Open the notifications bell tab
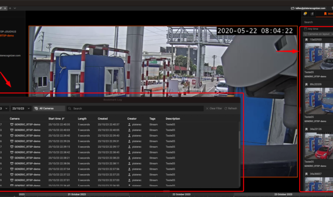Viewport: 333px width, 197px height. (x=305, y=14)
